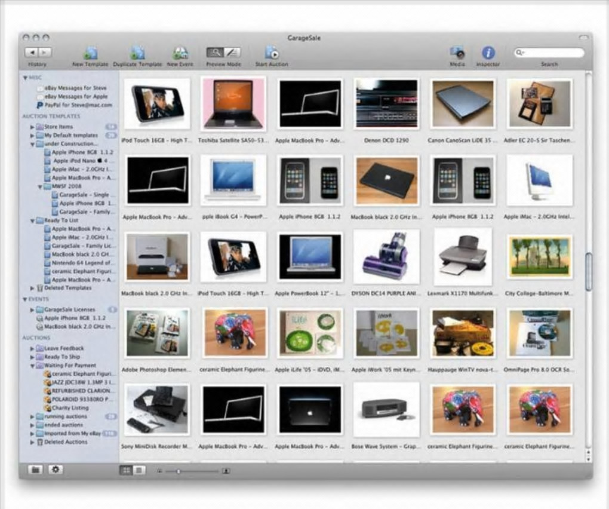Select the Denon DCD 1290 thumbnail
Screen dimensions: 609x509
coord(386,104)
